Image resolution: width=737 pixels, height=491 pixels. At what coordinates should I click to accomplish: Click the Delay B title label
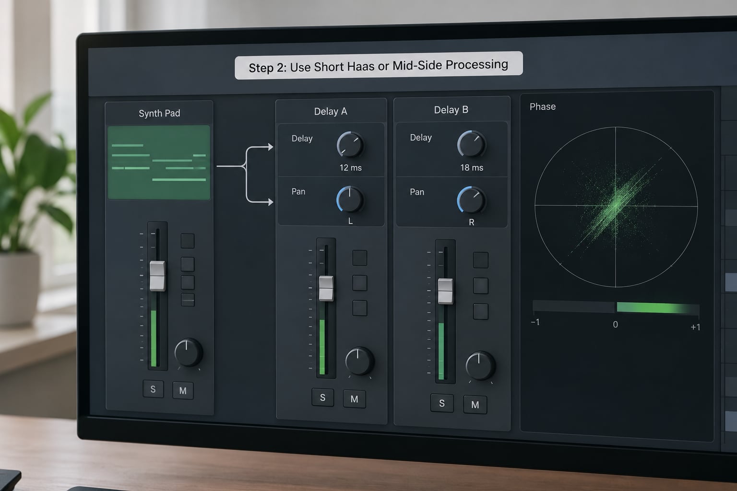point(451,110)
